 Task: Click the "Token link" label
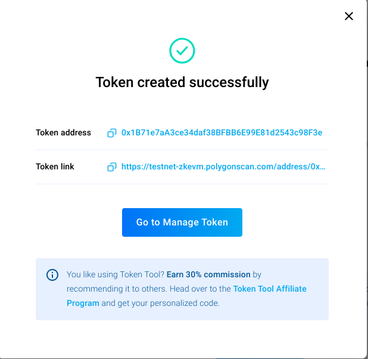(55, 167)
